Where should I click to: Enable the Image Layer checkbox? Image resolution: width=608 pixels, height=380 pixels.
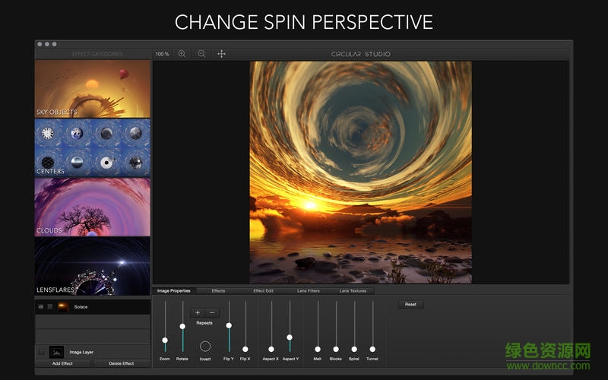click(41, 352)
